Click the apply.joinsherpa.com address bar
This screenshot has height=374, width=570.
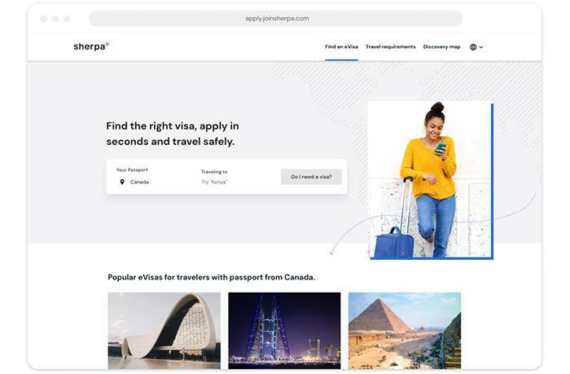pyautogui.click(x=276, y=18)
